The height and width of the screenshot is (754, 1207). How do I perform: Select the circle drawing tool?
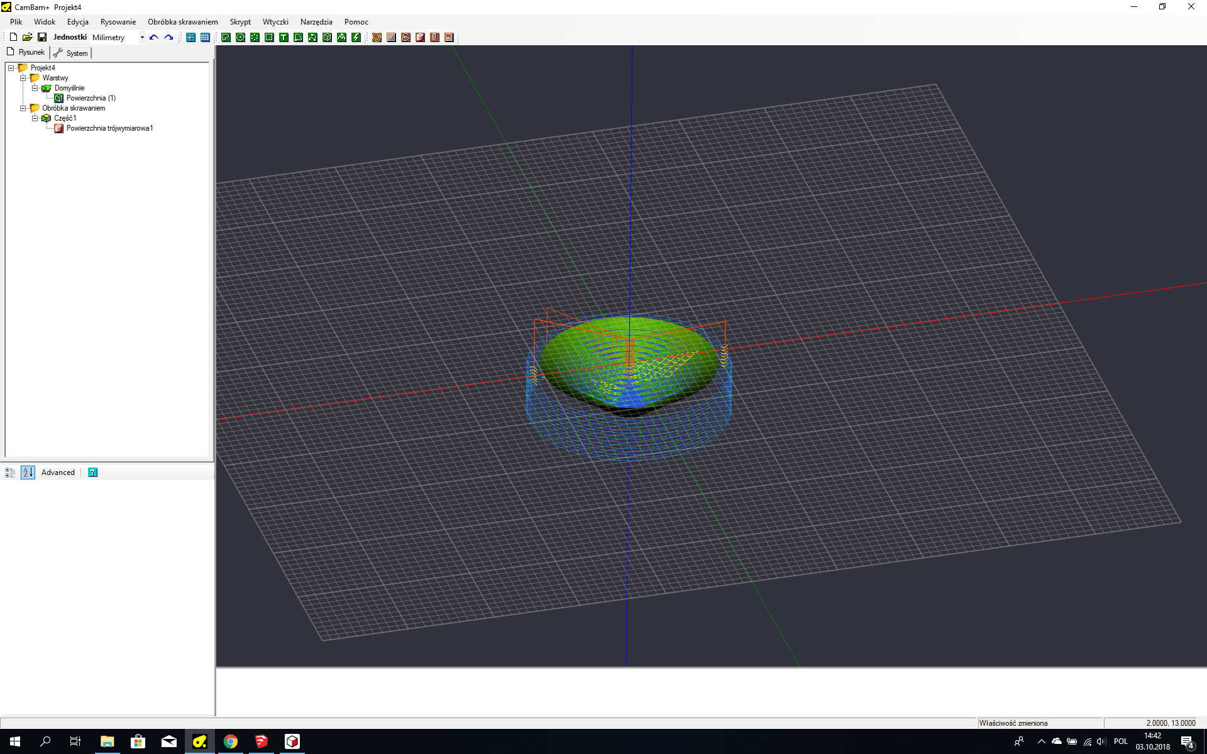click(240, 38)
